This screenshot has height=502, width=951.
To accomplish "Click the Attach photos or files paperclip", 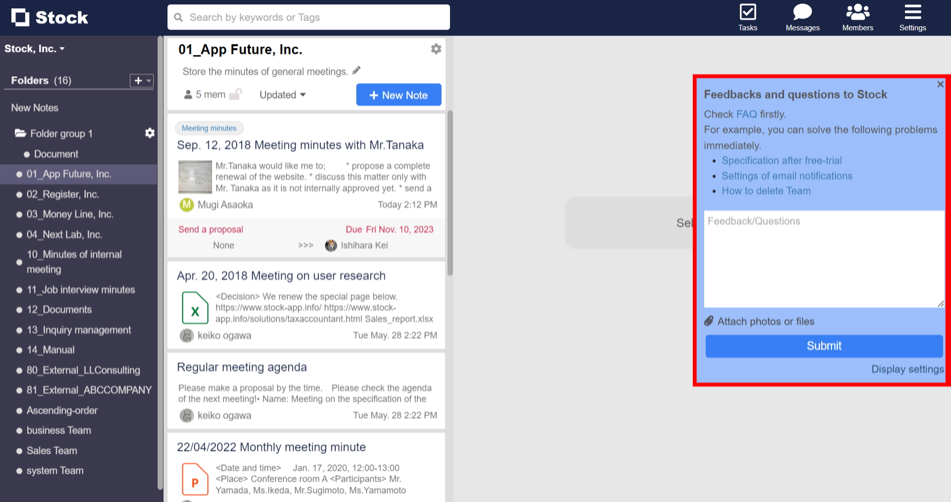I will pos(710,321).
